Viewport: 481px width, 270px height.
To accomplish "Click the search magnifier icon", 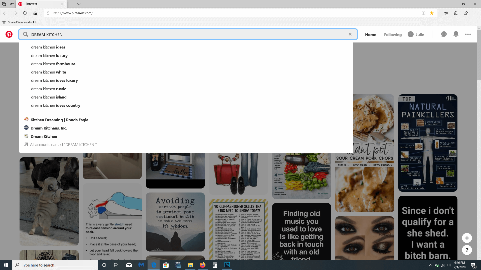I will (26, 34).
